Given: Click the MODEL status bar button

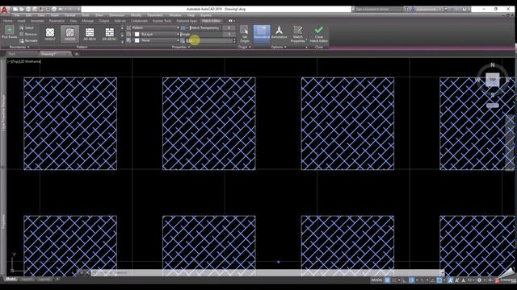Looking at the screenshot, I should click(376, 280).
